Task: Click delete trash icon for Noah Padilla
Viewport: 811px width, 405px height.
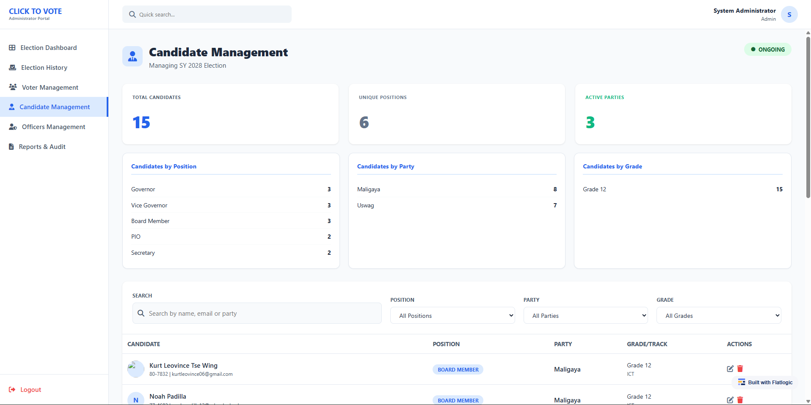Action: (740, 400)
